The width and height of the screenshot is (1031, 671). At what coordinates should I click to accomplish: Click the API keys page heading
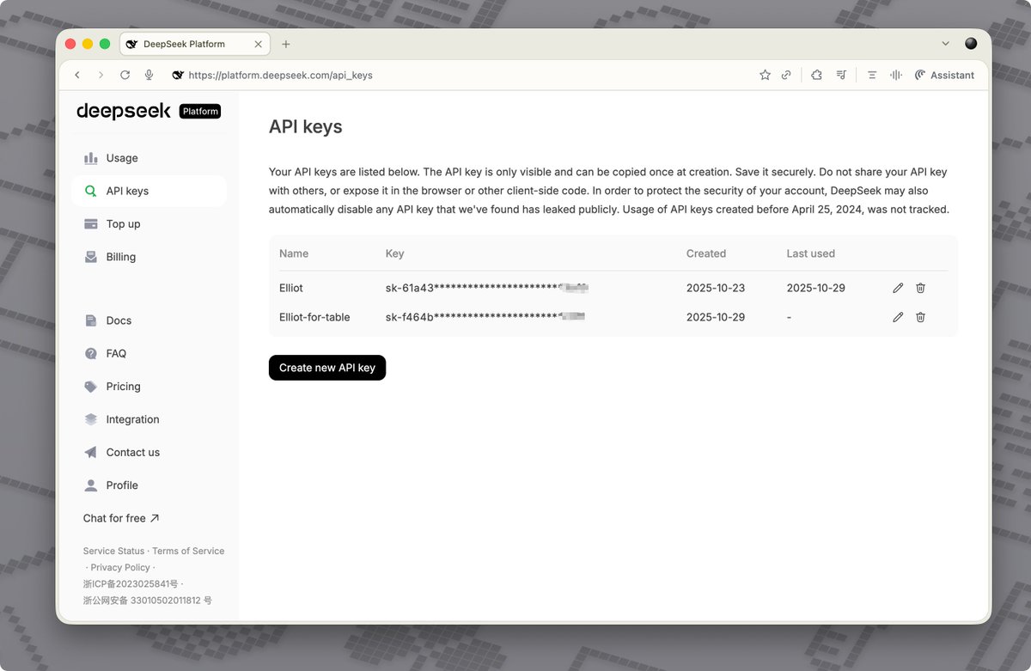pos(306,126)
